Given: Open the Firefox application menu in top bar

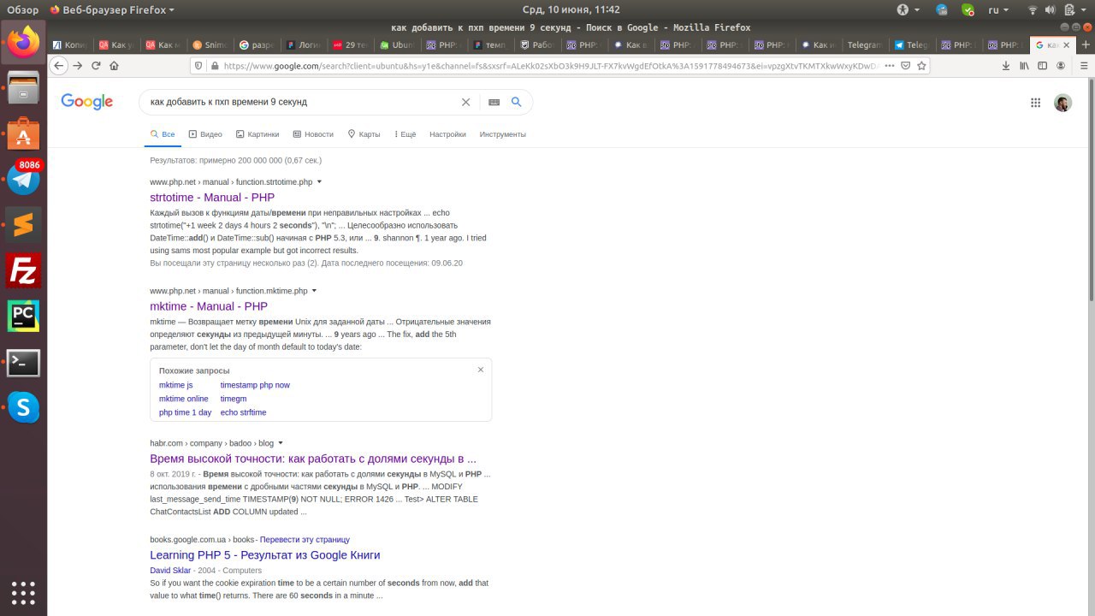Looking at the screenshot, I should click(x=112, y=10).
